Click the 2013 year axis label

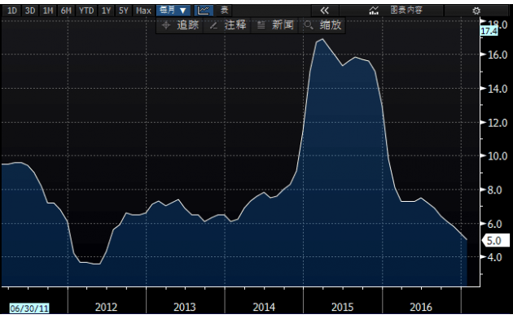pyautogui.click(x=185, y=307)
